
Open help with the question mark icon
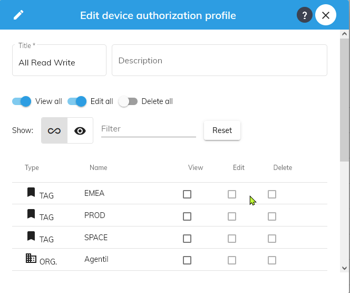[305, 15]
